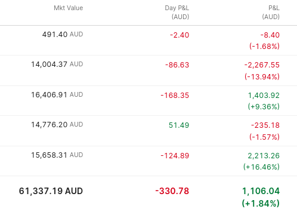Screen dimensions: 297x221
Task: Click the total P&L 1,106.04
Action: (x=261, y=191)
